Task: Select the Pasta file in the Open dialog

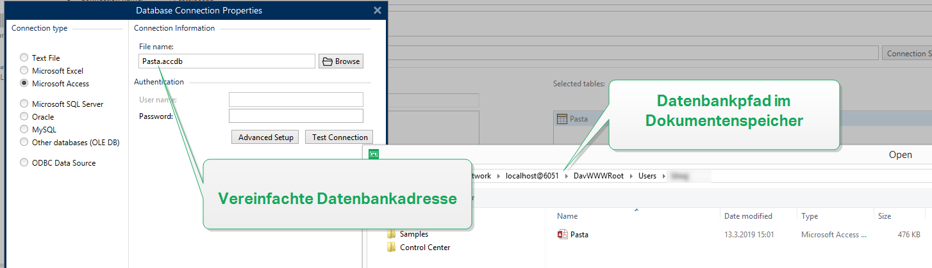Action: [579, 234]
